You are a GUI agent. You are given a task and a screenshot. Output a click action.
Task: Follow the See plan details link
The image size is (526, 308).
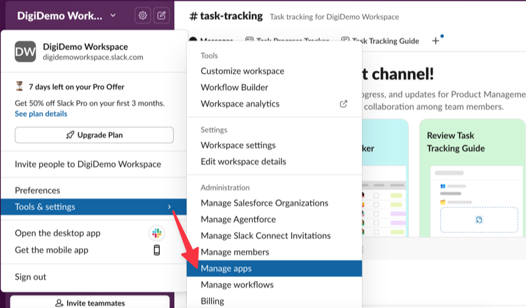[x=41, y=114]
